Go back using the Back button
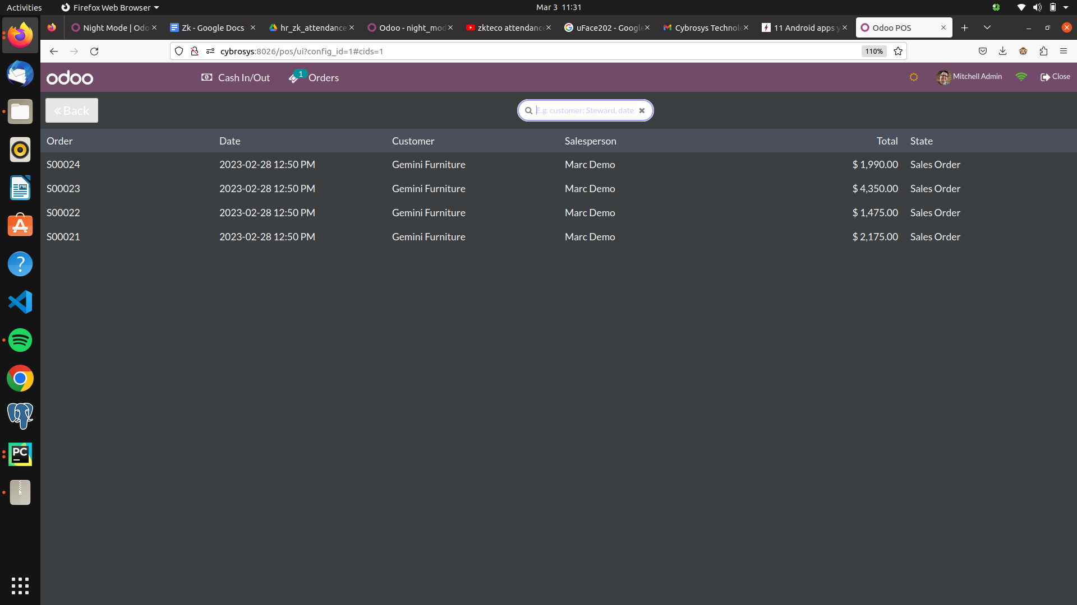The height and width of the screenshot is (605, 1077). [72, 110]
